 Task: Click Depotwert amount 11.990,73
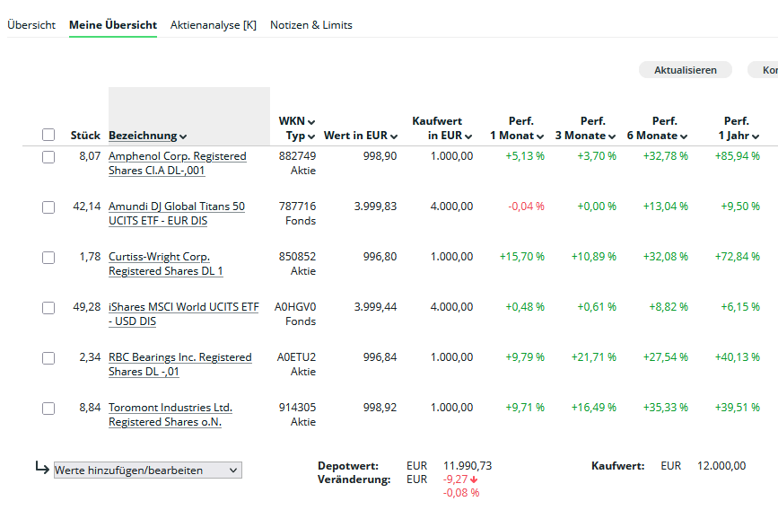click(468, 466)
